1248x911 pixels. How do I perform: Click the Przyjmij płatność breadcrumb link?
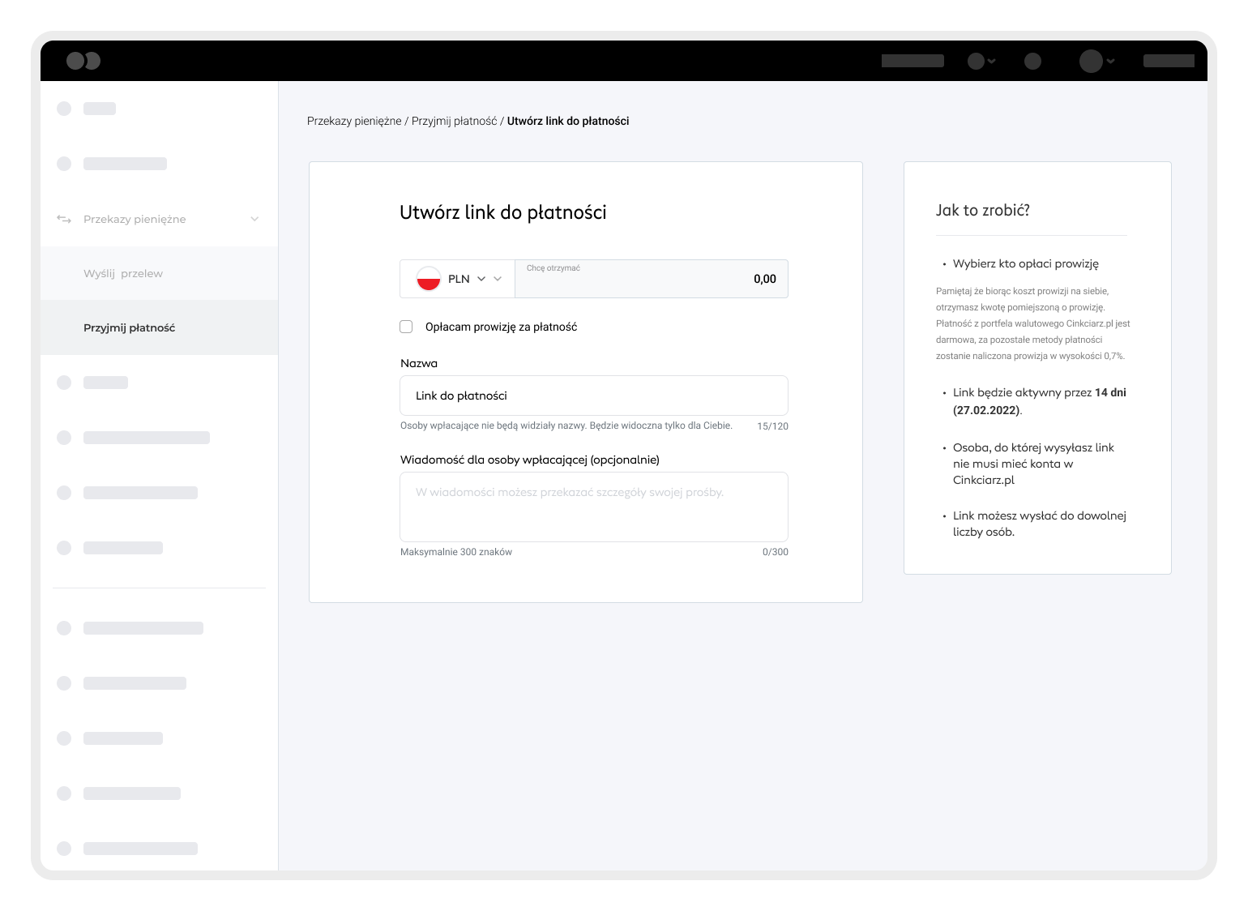pyautogui.click(x=454, y=121)
